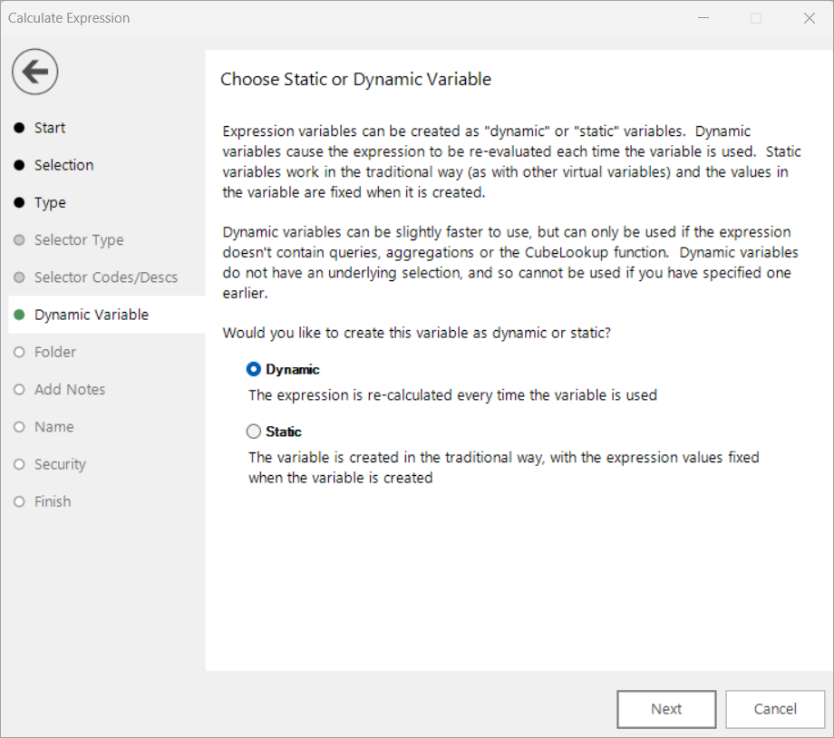Screen dimensions: 834x738
Task: Click the Next button
Action: (666, 709)
